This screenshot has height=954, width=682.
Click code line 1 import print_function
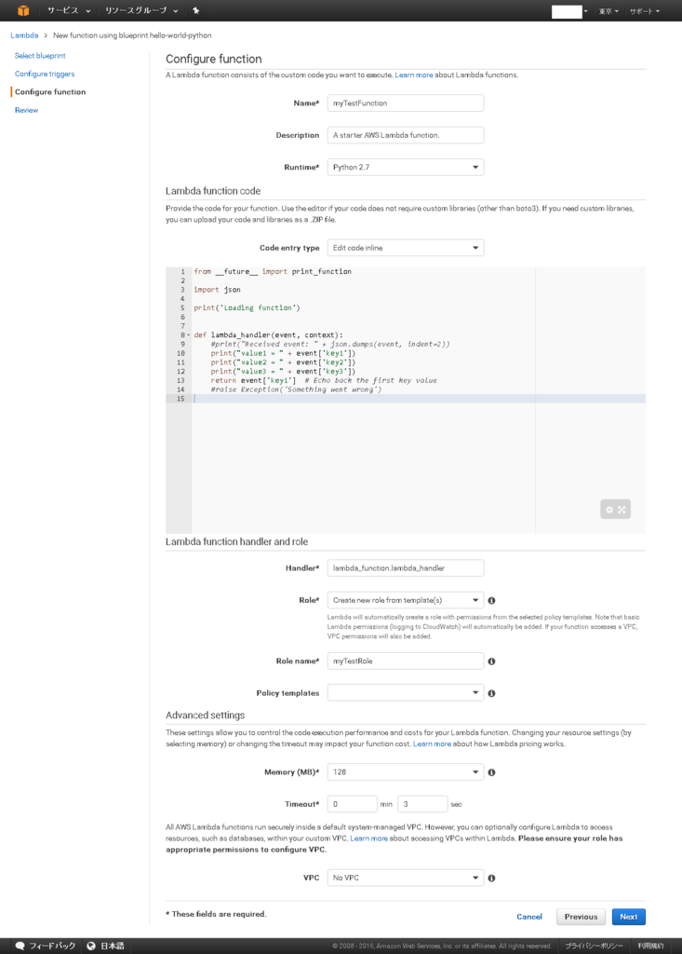273,271
